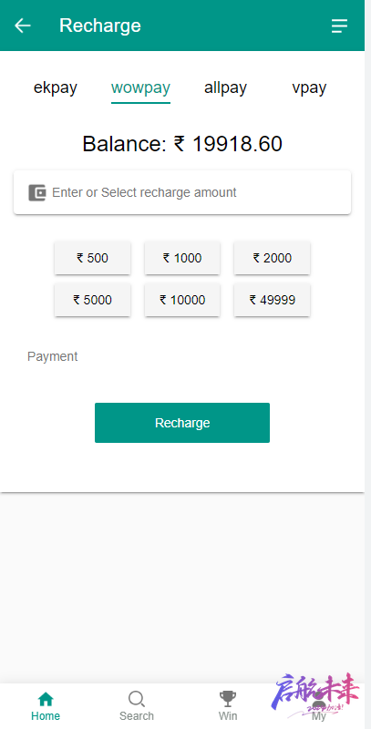Pick the ₹ 49999 amount
The width and height of the screenshot is (371, 729).
click(x=272, y=300)
